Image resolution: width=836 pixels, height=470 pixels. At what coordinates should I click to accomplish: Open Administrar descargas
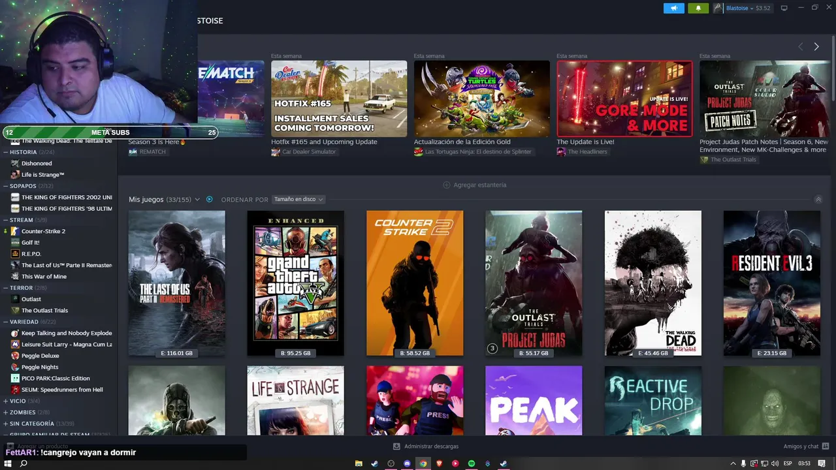(x=426, y=446)
